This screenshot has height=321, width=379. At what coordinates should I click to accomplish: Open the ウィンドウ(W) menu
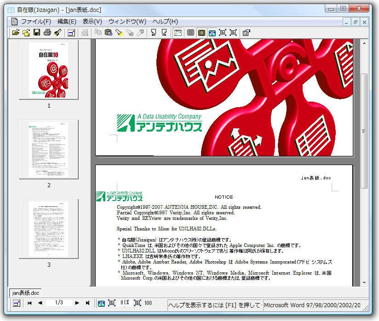[x=127, y=22]
